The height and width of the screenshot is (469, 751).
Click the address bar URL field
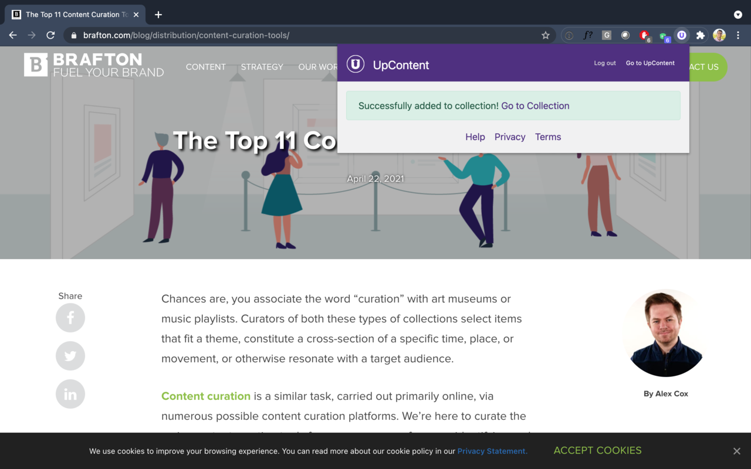pos(293,35)
